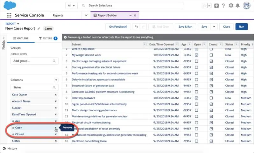Click the Search Salesforce field
This screenshot has height=153, width=254.
pos(130,5)
